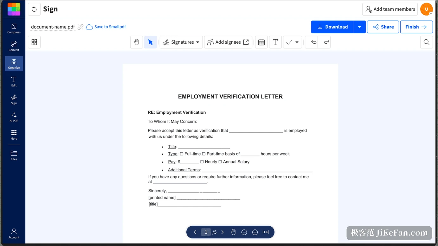Go to previous page in bottom bar
Screen dimensions: 438x246
click(x=195, y=232)
